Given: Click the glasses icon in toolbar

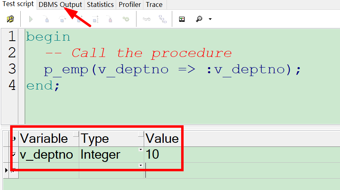Looking at the screenshot, I should 147,19.
